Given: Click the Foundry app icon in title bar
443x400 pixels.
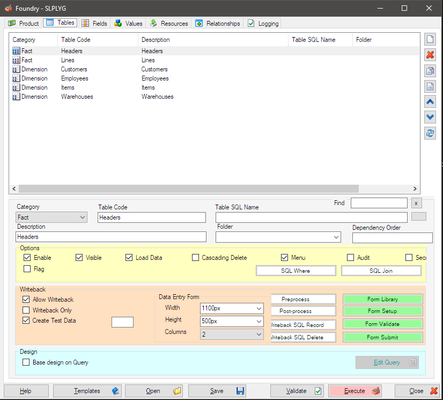Looking at the screenshot, I should (x=9, y=8).
